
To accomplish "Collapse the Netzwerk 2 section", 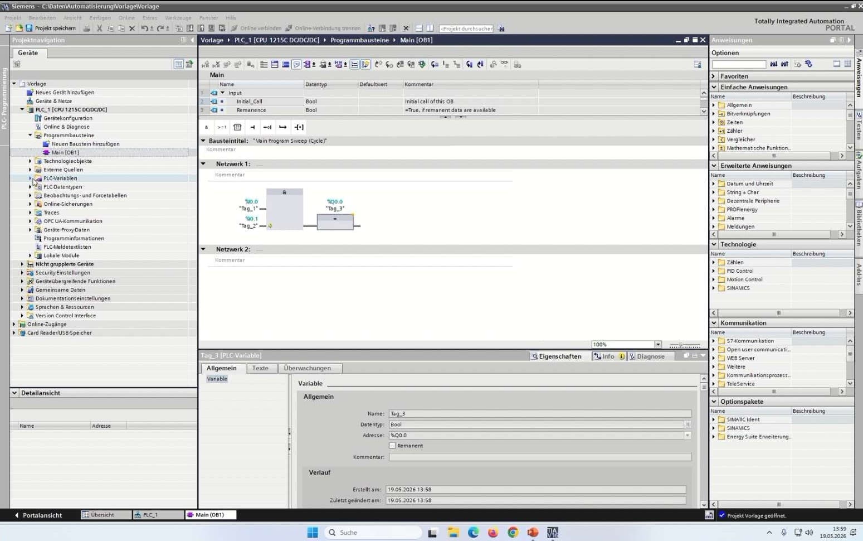I will coord(203,249).
